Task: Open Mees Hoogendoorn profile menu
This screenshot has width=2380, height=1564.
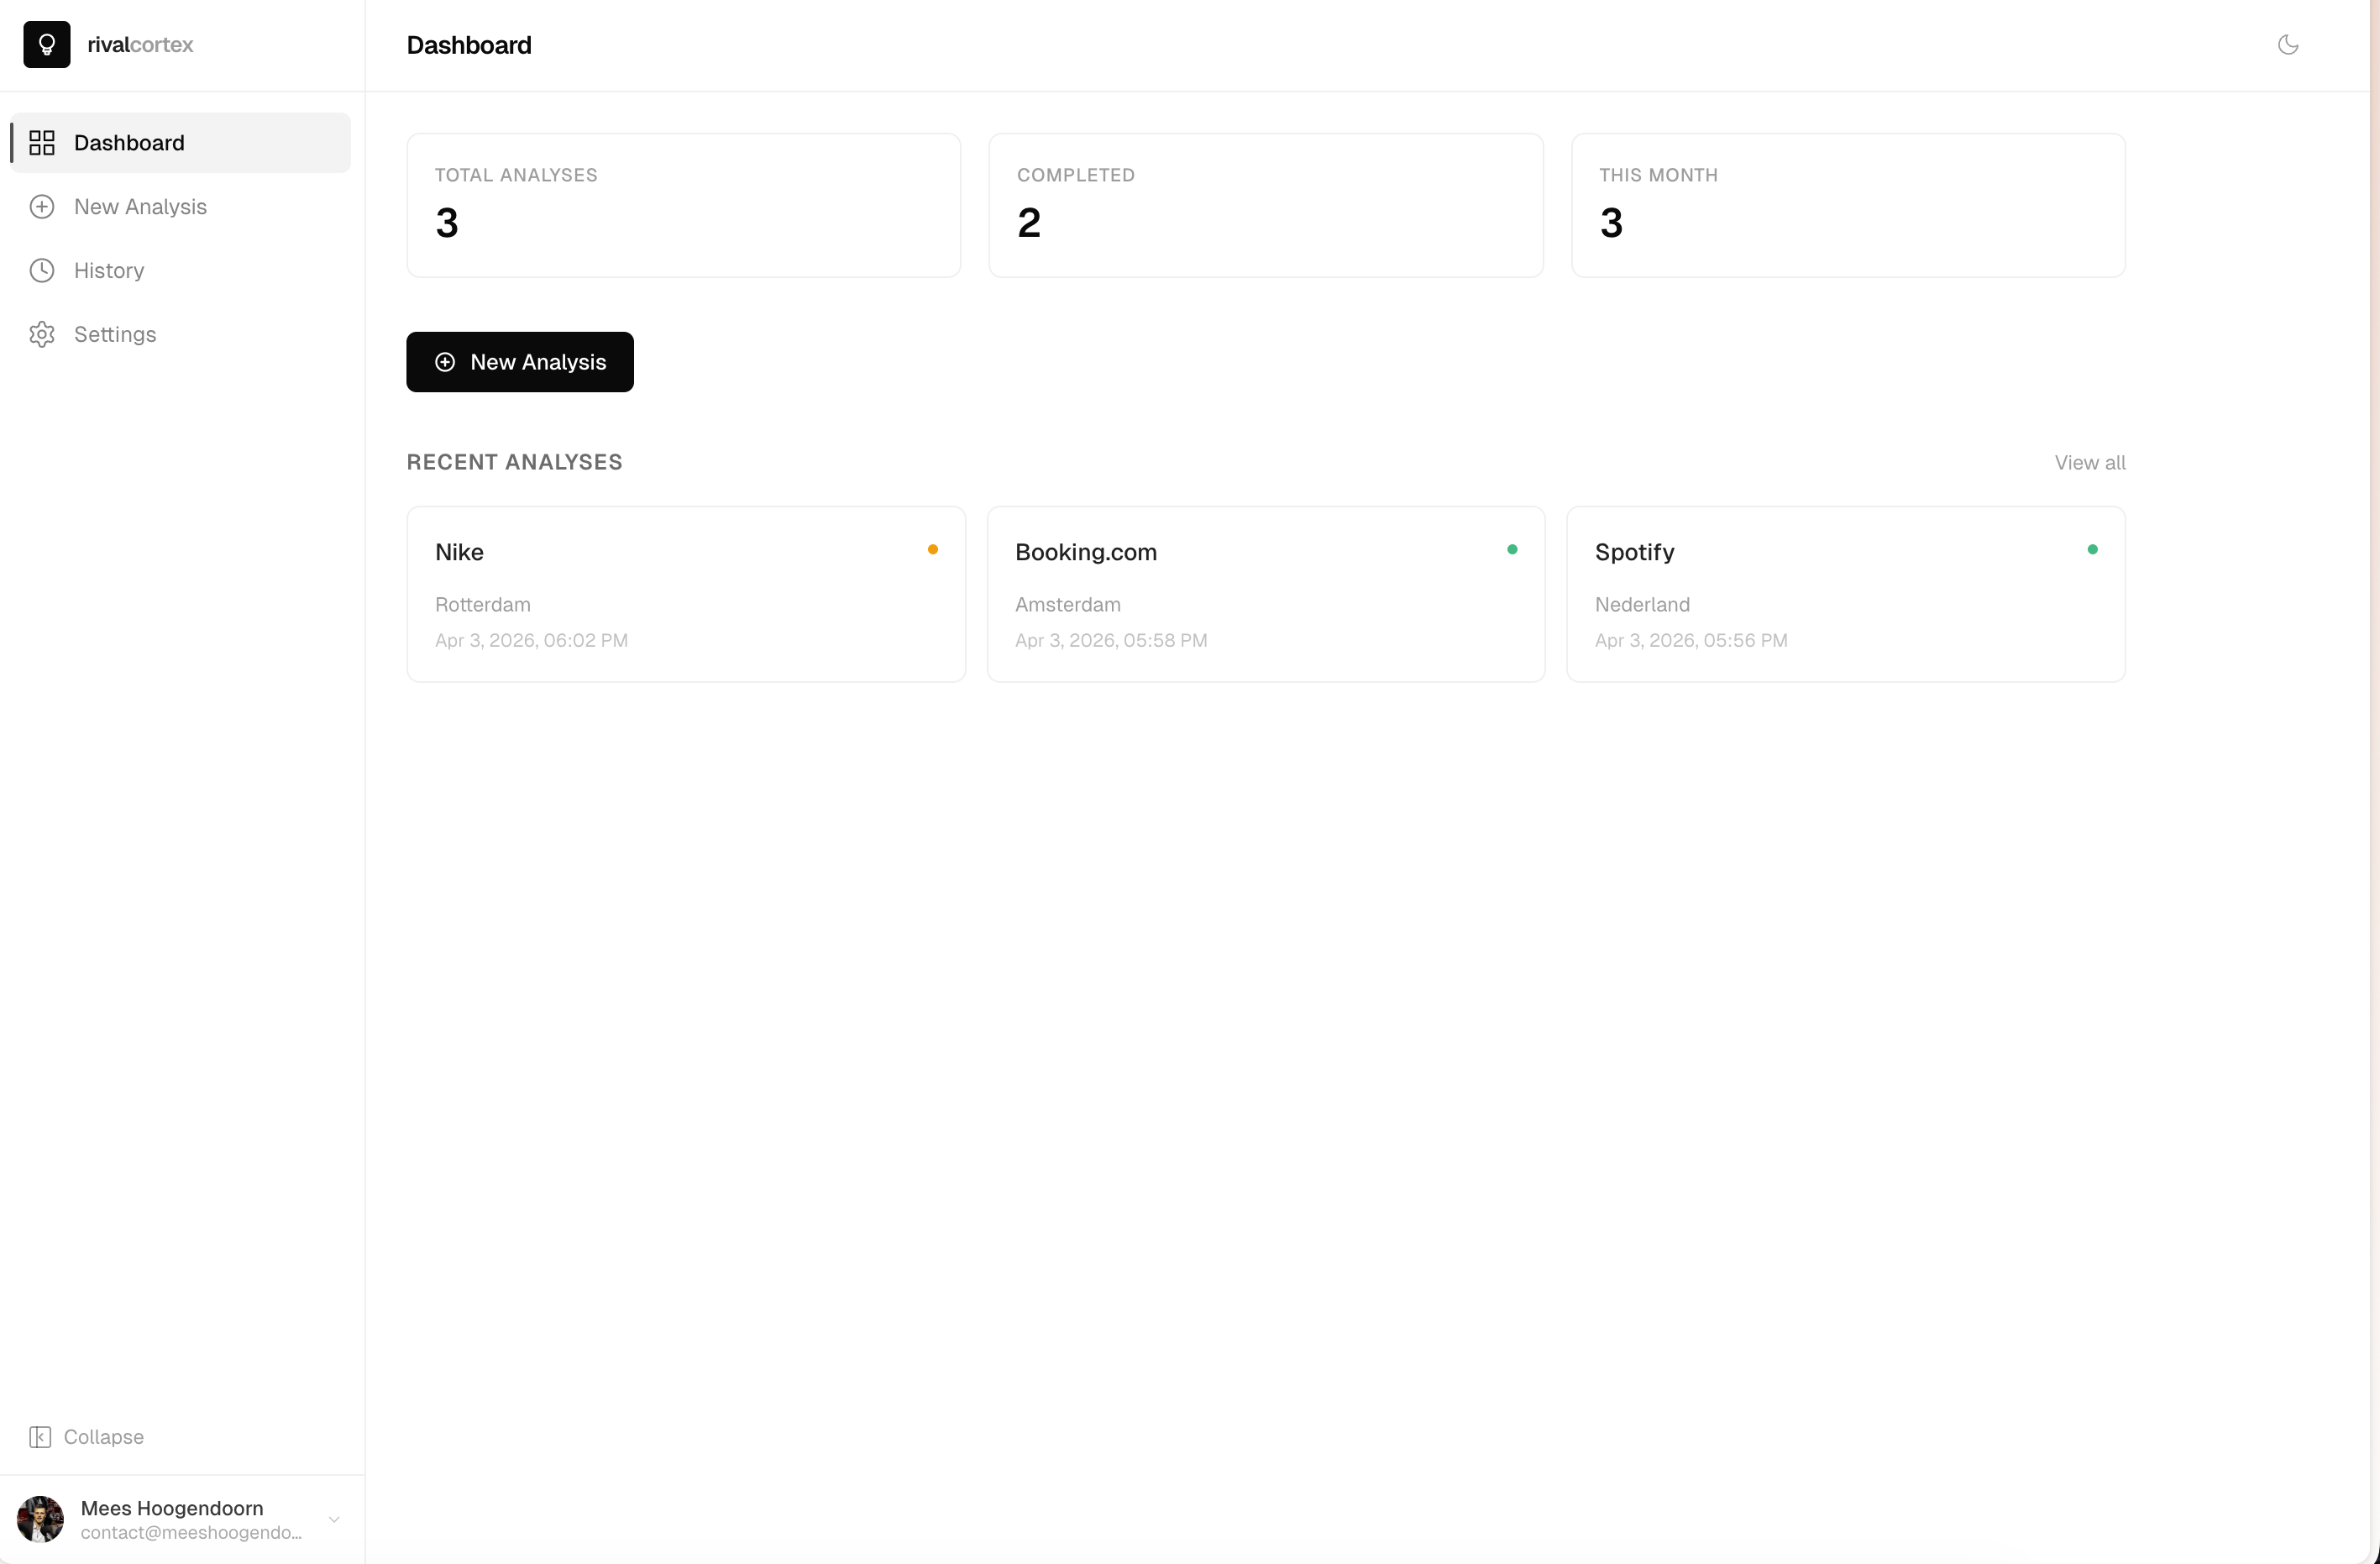Action: point(172,1508)
